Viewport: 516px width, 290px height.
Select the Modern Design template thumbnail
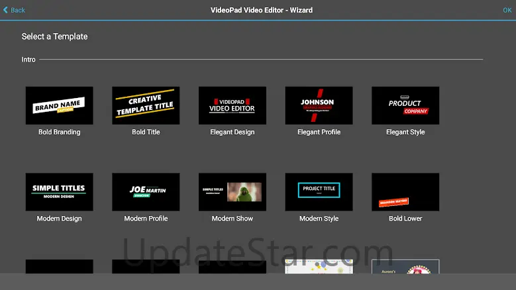pyautogui.click(x=59, y=192)
